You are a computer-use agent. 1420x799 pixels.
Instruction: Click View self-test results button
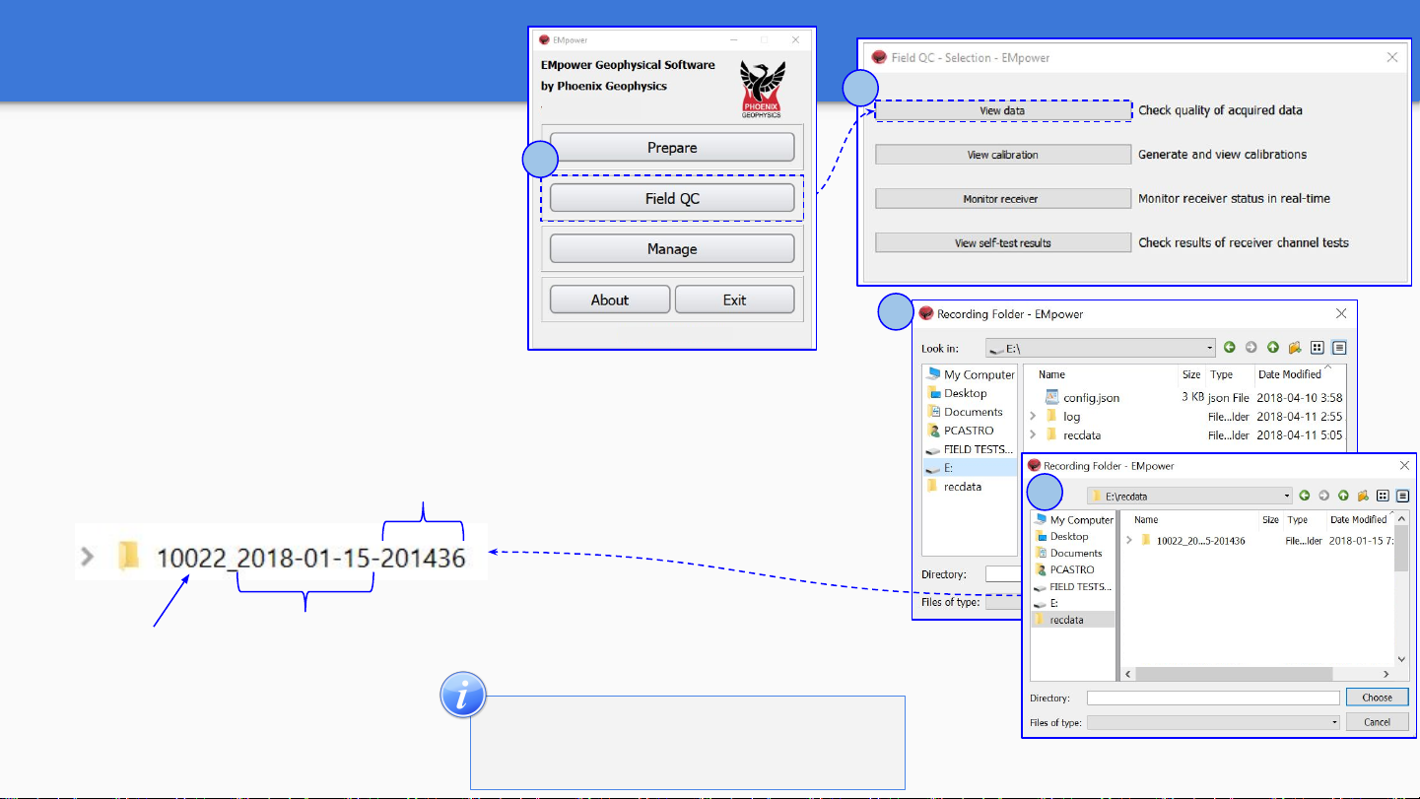pos(1003,243)
